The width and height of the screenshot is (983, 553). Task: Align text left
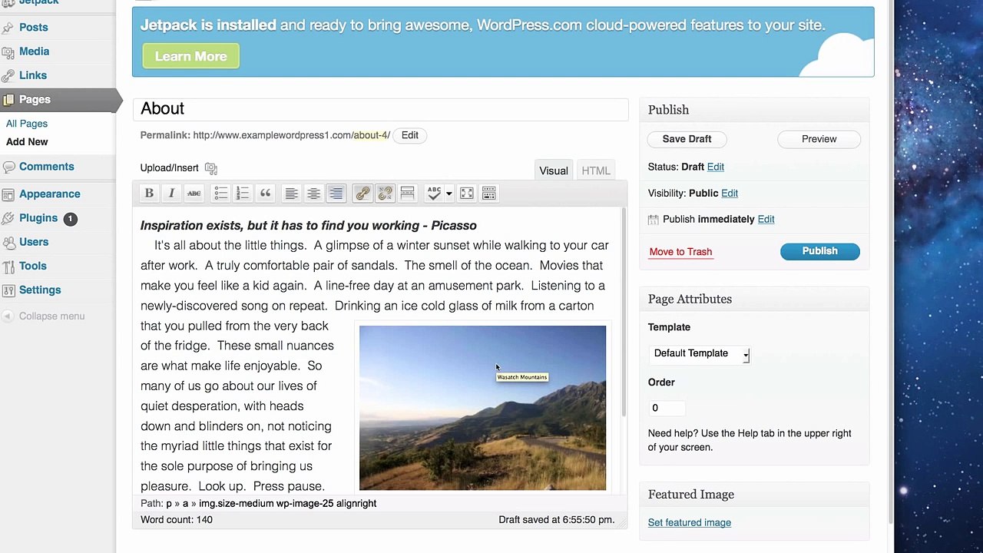click(x=291, y=194)
